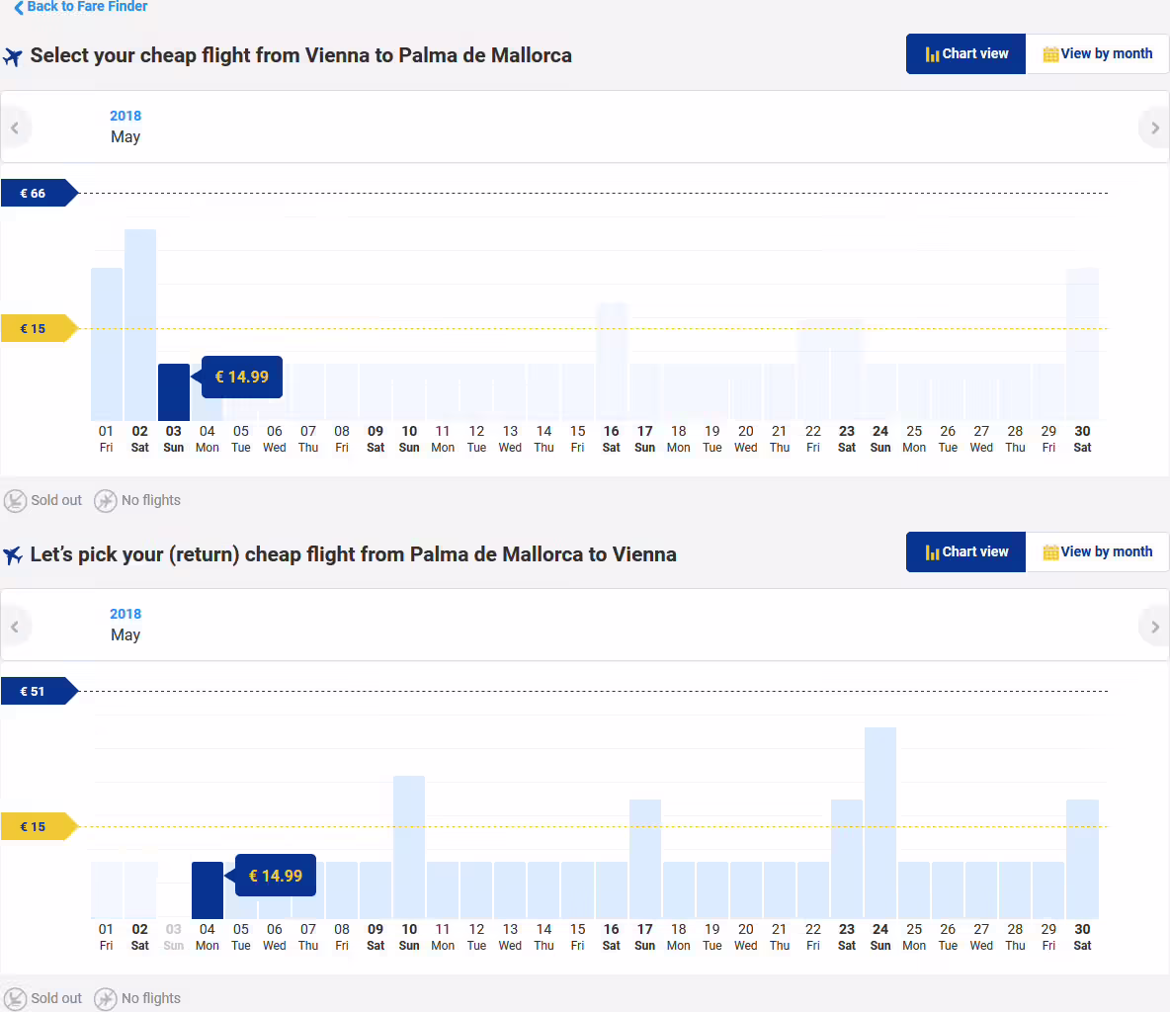
Task: Select outbound fare bar for 02 Sat
Action: (x=140, y=324)
